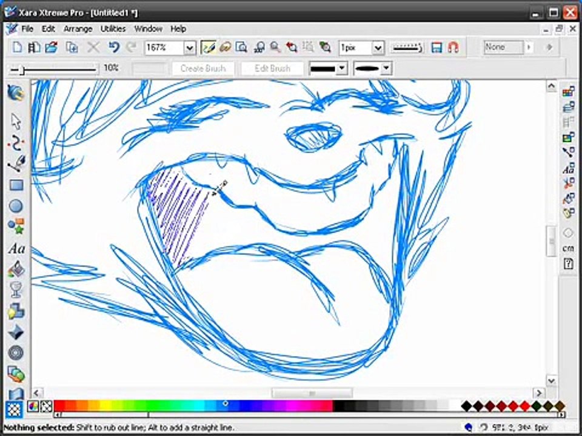Image resolution: width=582 pixels, height=436 pixels.
Task: Click the zoom percentage 167% field
Action: [164, 47]
